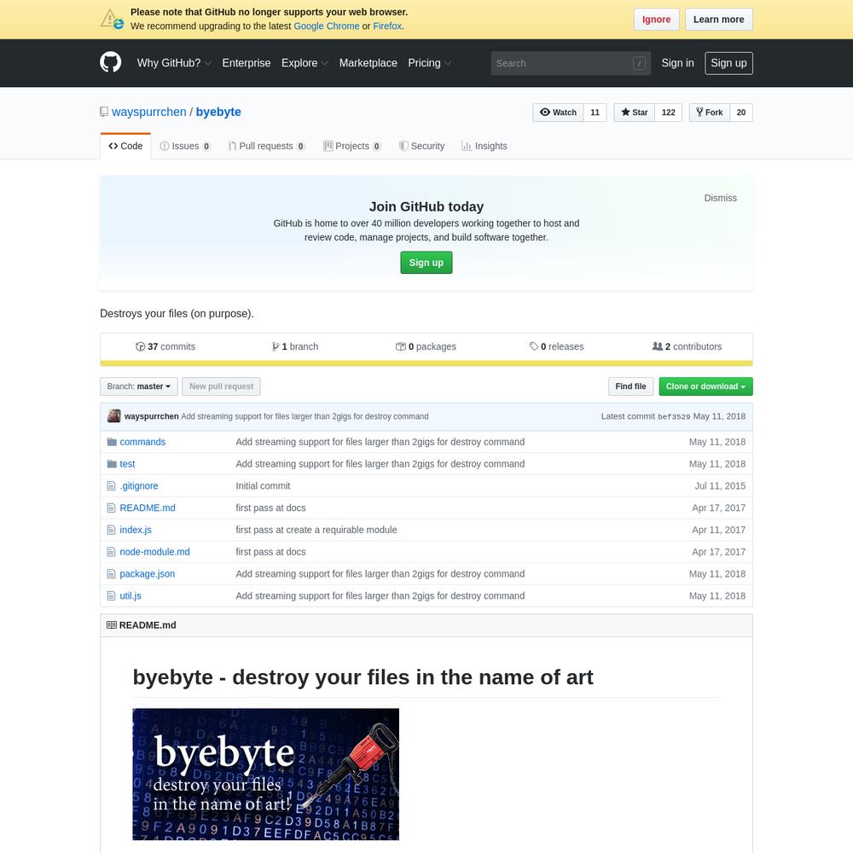The height and width of the screenshot is (853, 853).
Task: Click the browser warning icon in banner
Action: pyautogui.click(x=112, y=19)
